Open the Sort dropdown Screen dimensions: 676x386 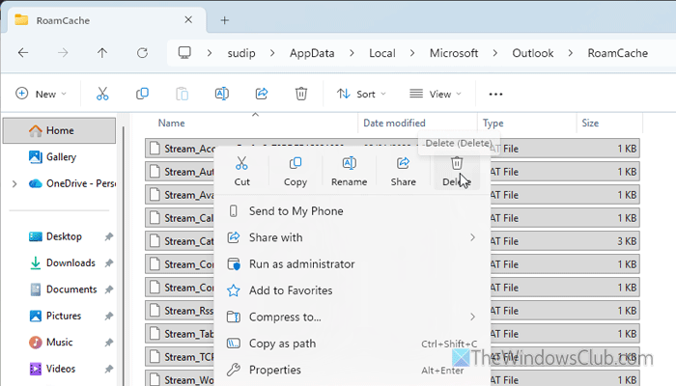click(361, 94)
